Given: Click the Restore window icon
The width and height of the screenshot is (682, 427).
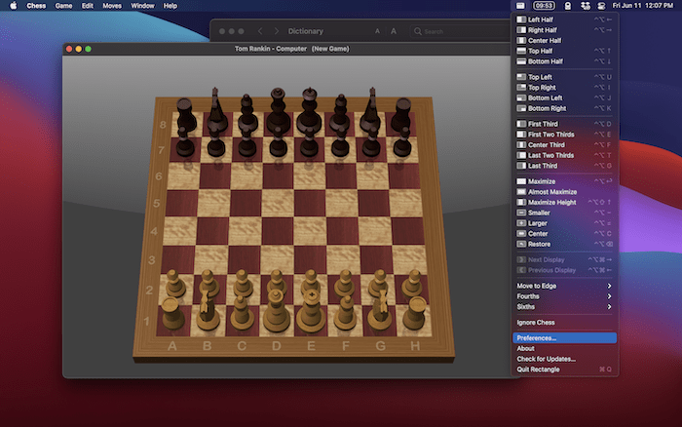Looking at the screenshot, I should [521, 244].
